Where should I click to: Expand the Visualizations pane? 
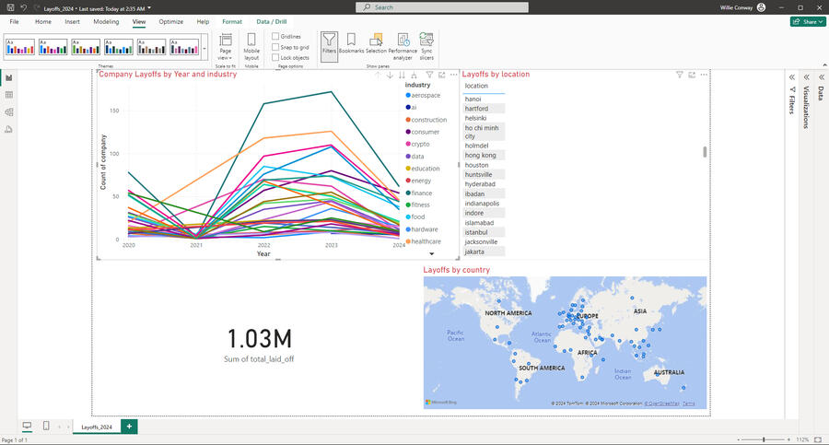(807, 77)
